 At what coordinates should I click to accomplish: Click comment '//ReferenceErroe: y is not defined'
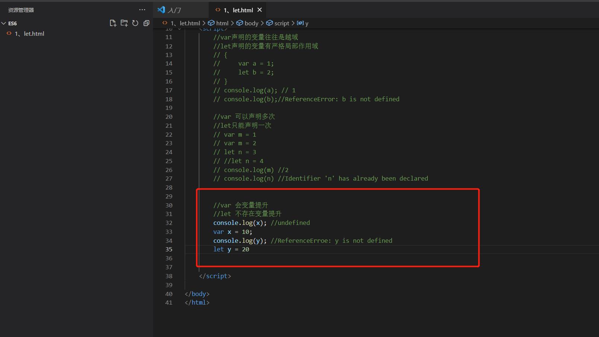coord(331,241)
